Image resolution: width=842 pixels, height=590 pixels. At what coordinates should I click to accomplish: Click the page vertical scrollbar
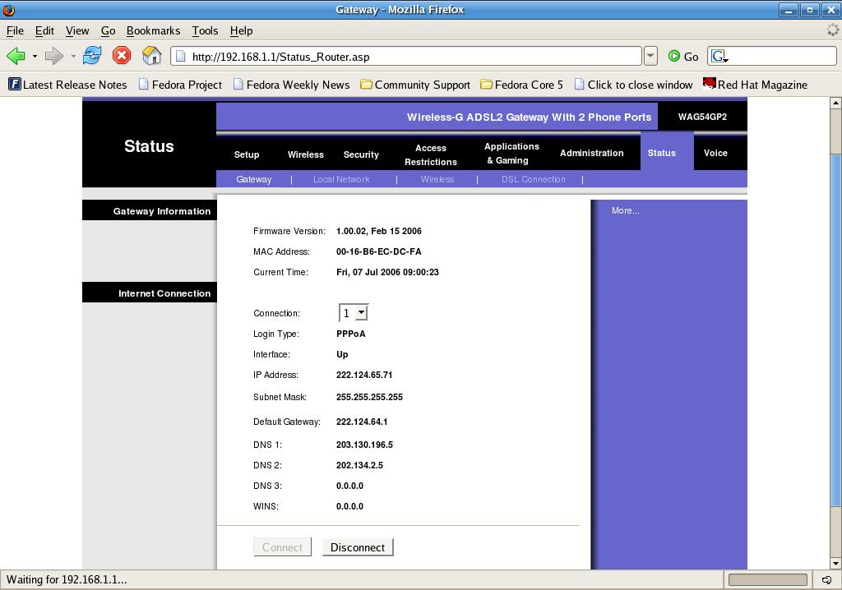pyautogui.click(x=835, y=329)
